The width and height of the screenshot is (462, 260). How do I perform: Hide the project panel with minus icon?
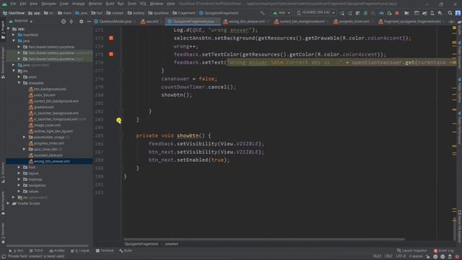coord(89,22)
